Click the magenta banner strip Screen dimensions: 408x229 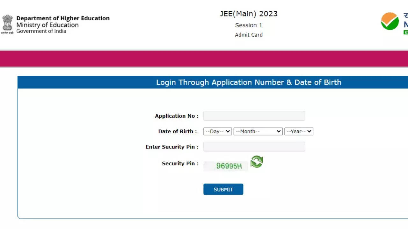click(204, 59)
